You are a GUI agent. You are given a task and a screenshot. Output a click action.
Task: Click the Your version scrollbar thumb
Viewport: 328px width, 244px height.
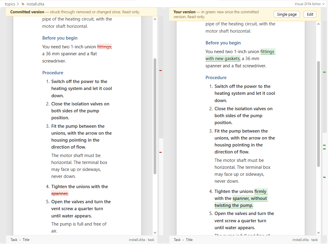click(318, 114)
